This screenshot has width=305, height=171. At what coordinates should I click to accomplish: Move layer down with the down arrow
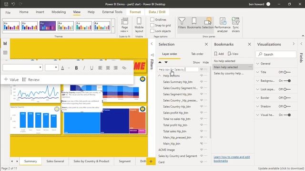166,62
